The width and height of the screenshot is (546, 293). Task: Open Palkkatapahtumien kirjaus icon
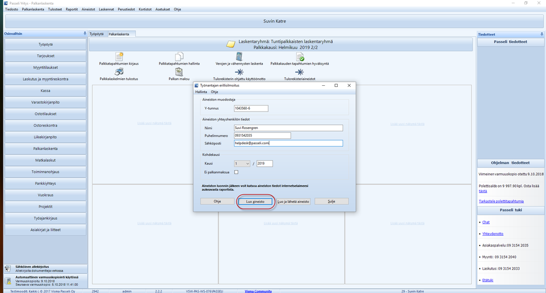click(x=119, y=57)
